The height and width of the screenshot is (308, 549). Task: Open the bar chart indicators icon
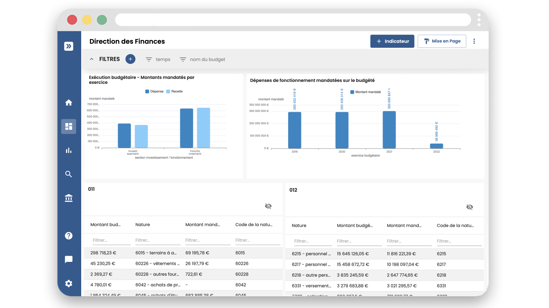69,150
